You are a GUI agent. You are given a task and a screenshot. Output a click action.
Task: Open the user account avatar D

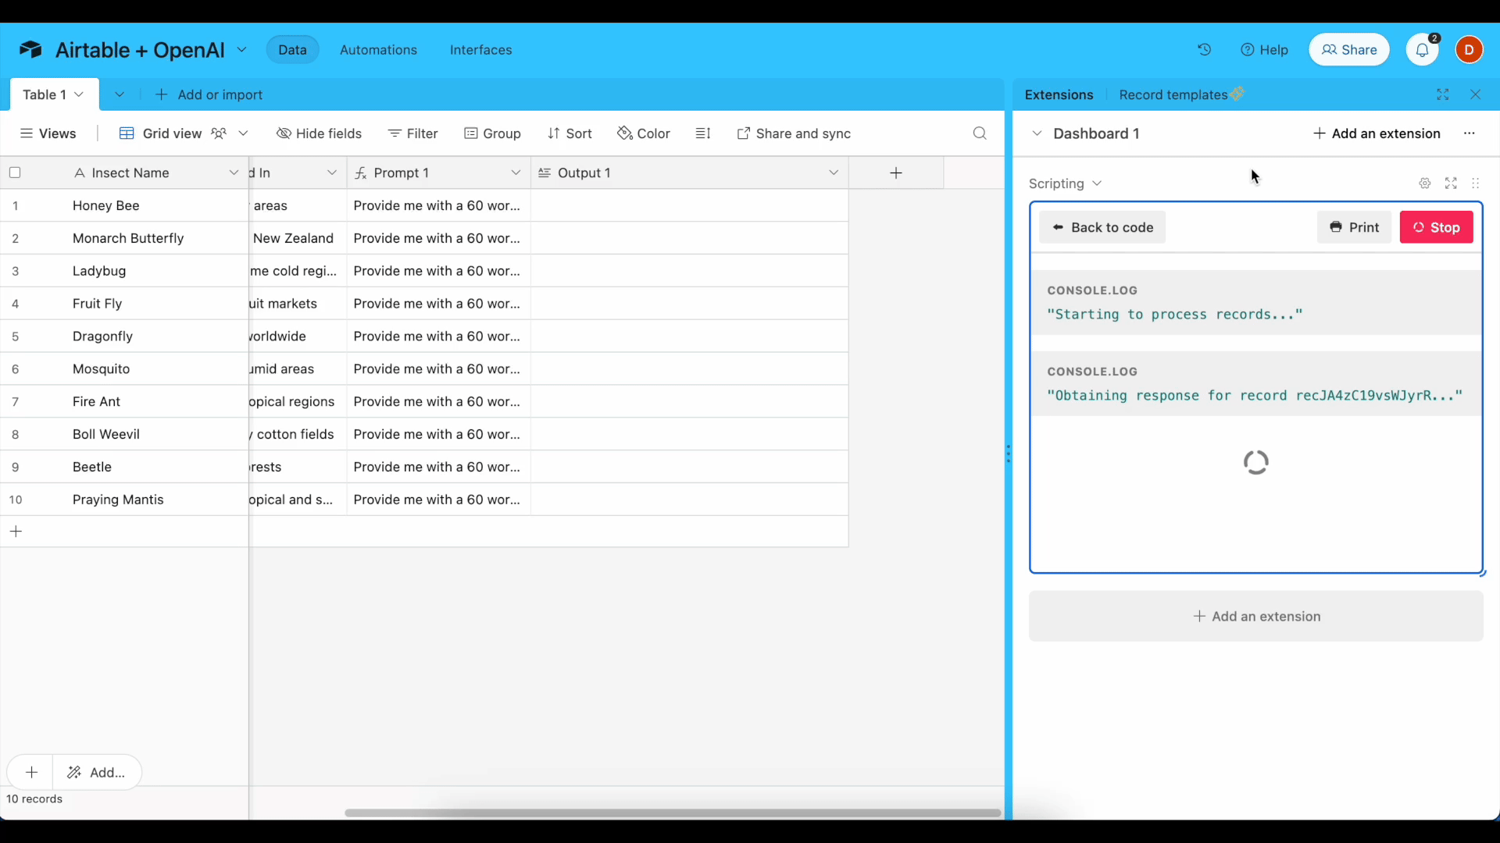[x=1469, y=50]
